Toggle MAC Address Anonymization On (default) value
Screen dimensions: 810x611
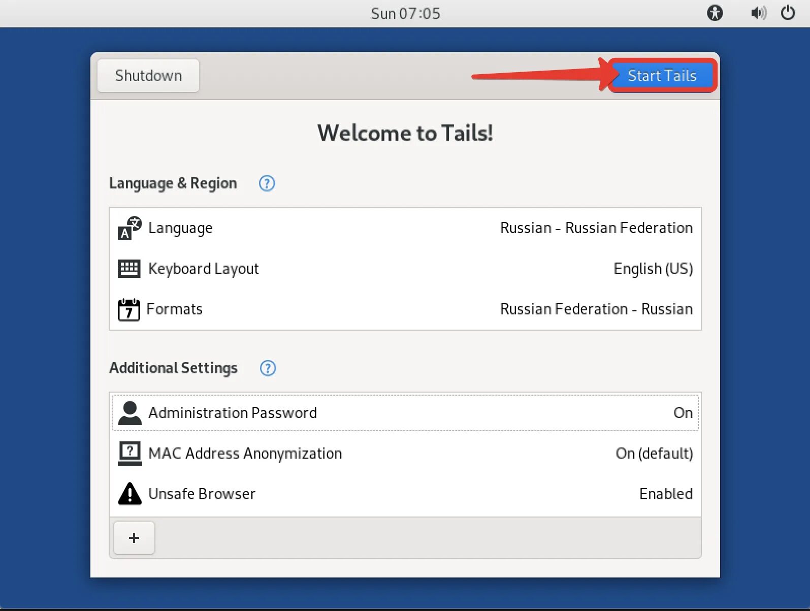[654, 453]
